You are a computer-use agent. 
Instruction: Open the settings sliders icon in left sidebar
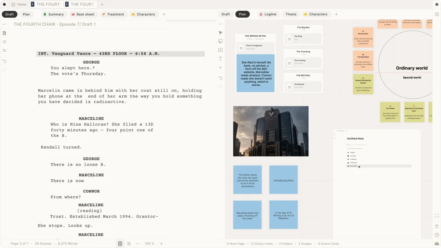click(x=4, y=50)
